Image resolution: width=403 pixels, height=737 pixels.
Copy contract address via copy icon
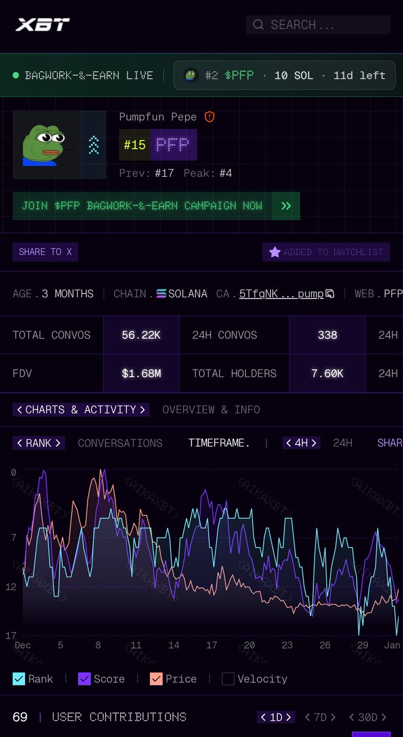(x=330, y=294)
